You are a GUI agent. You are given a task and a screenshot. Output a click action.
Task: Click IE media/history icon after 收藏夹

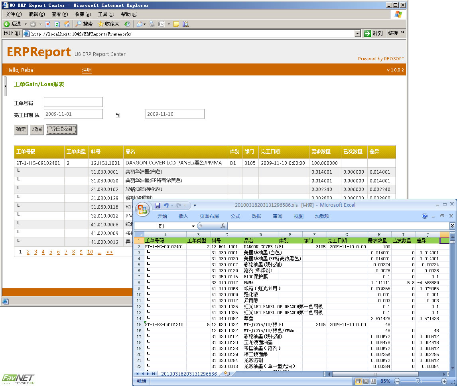point(127,24)
